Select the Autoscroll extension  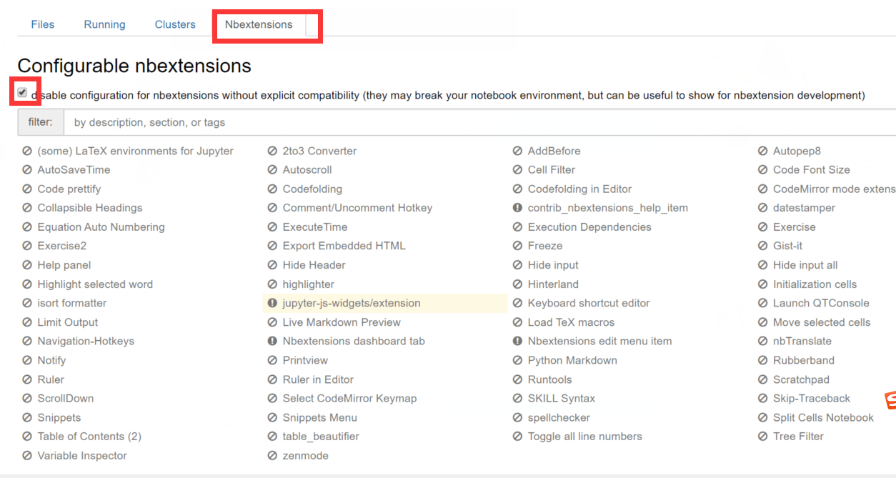pos(307,170)
